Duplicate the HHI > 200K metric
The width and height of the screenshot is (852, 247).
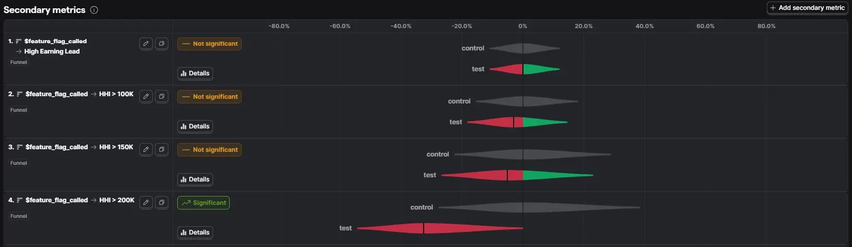coord(162,202)
